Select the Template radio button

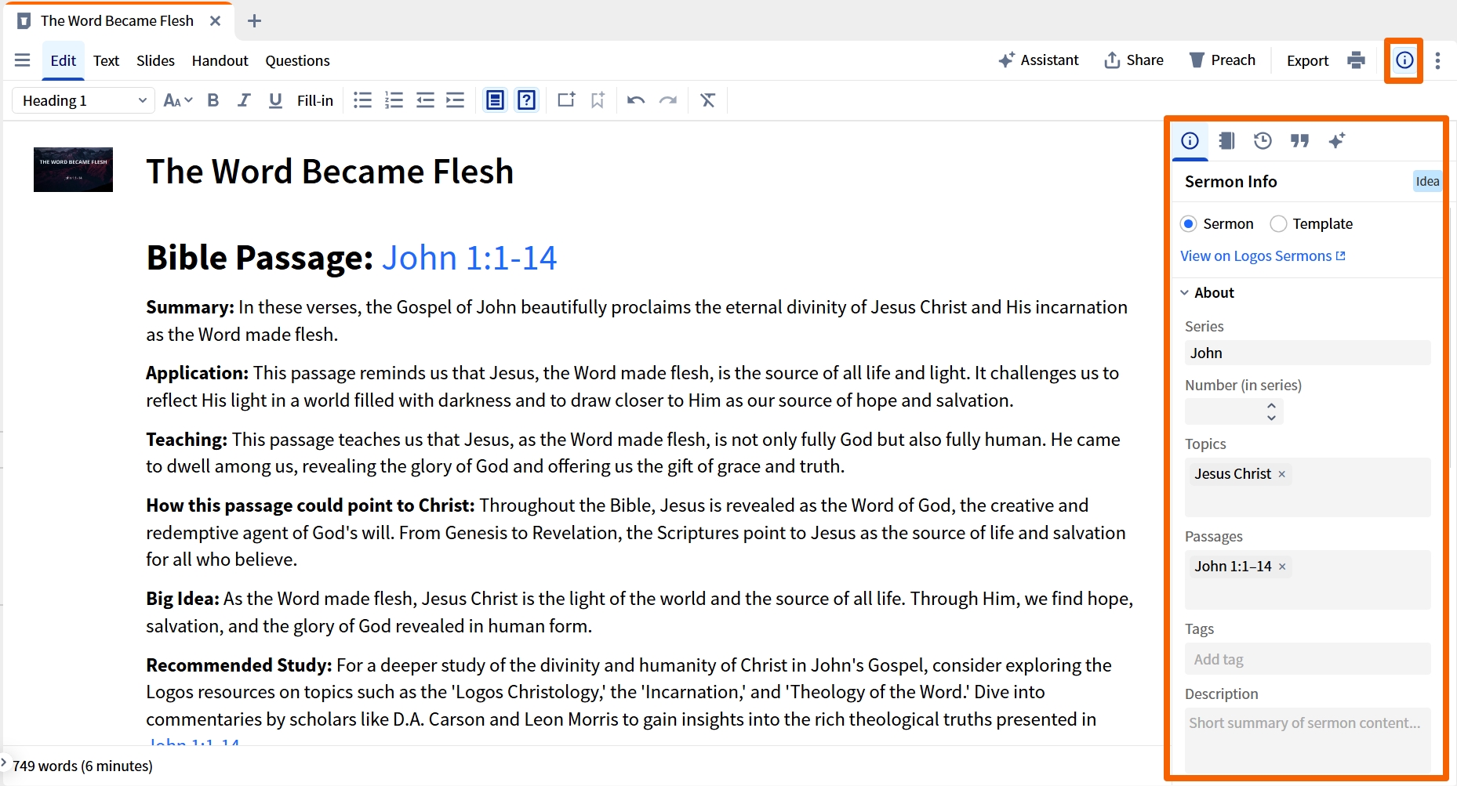click(1278, 224)
